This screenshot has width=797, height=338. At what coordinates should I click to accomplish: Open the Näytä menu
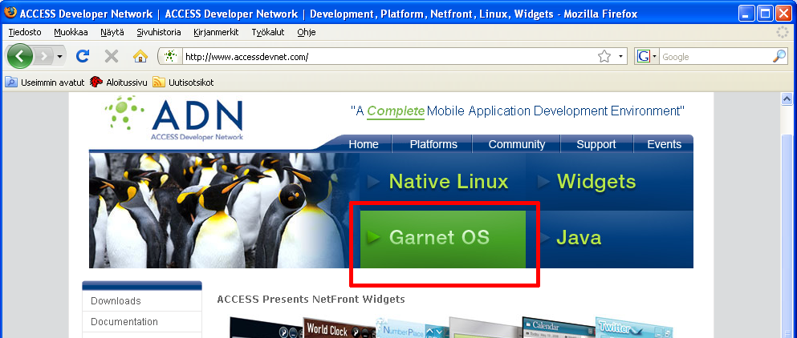click(112, 32)
